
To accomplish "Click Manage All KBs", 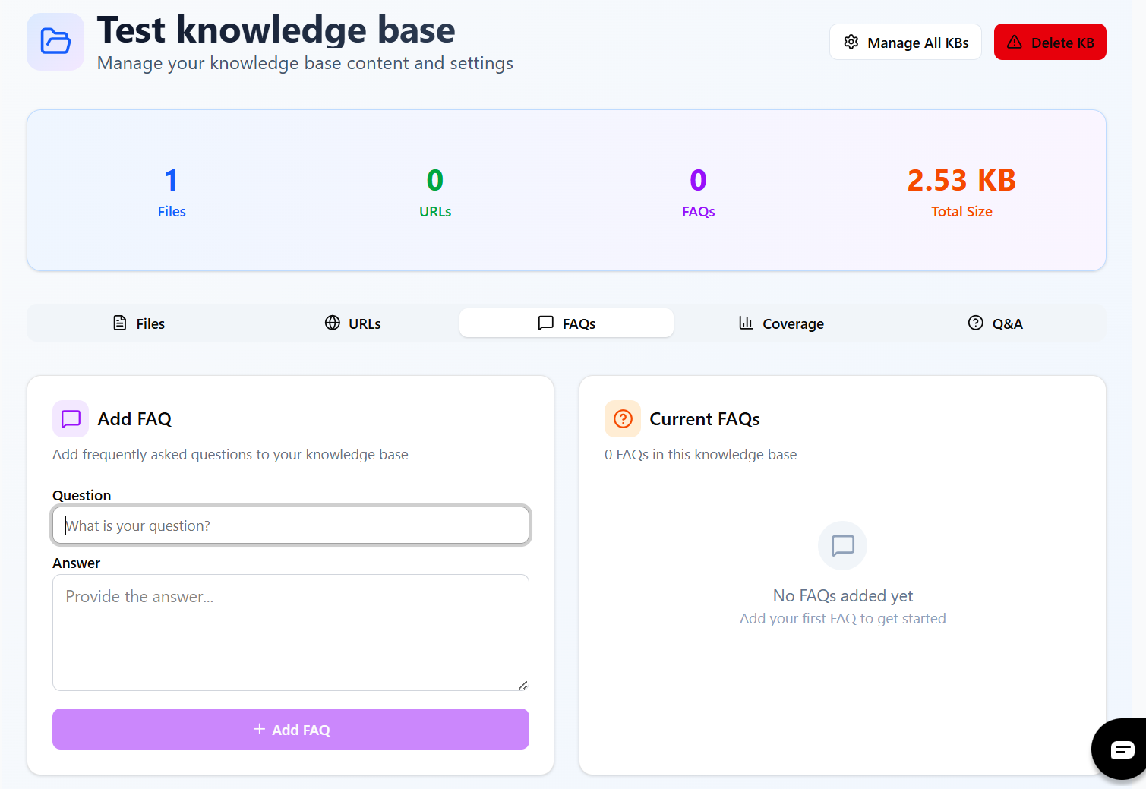I will pyautogui.click(x=905, y=42).
